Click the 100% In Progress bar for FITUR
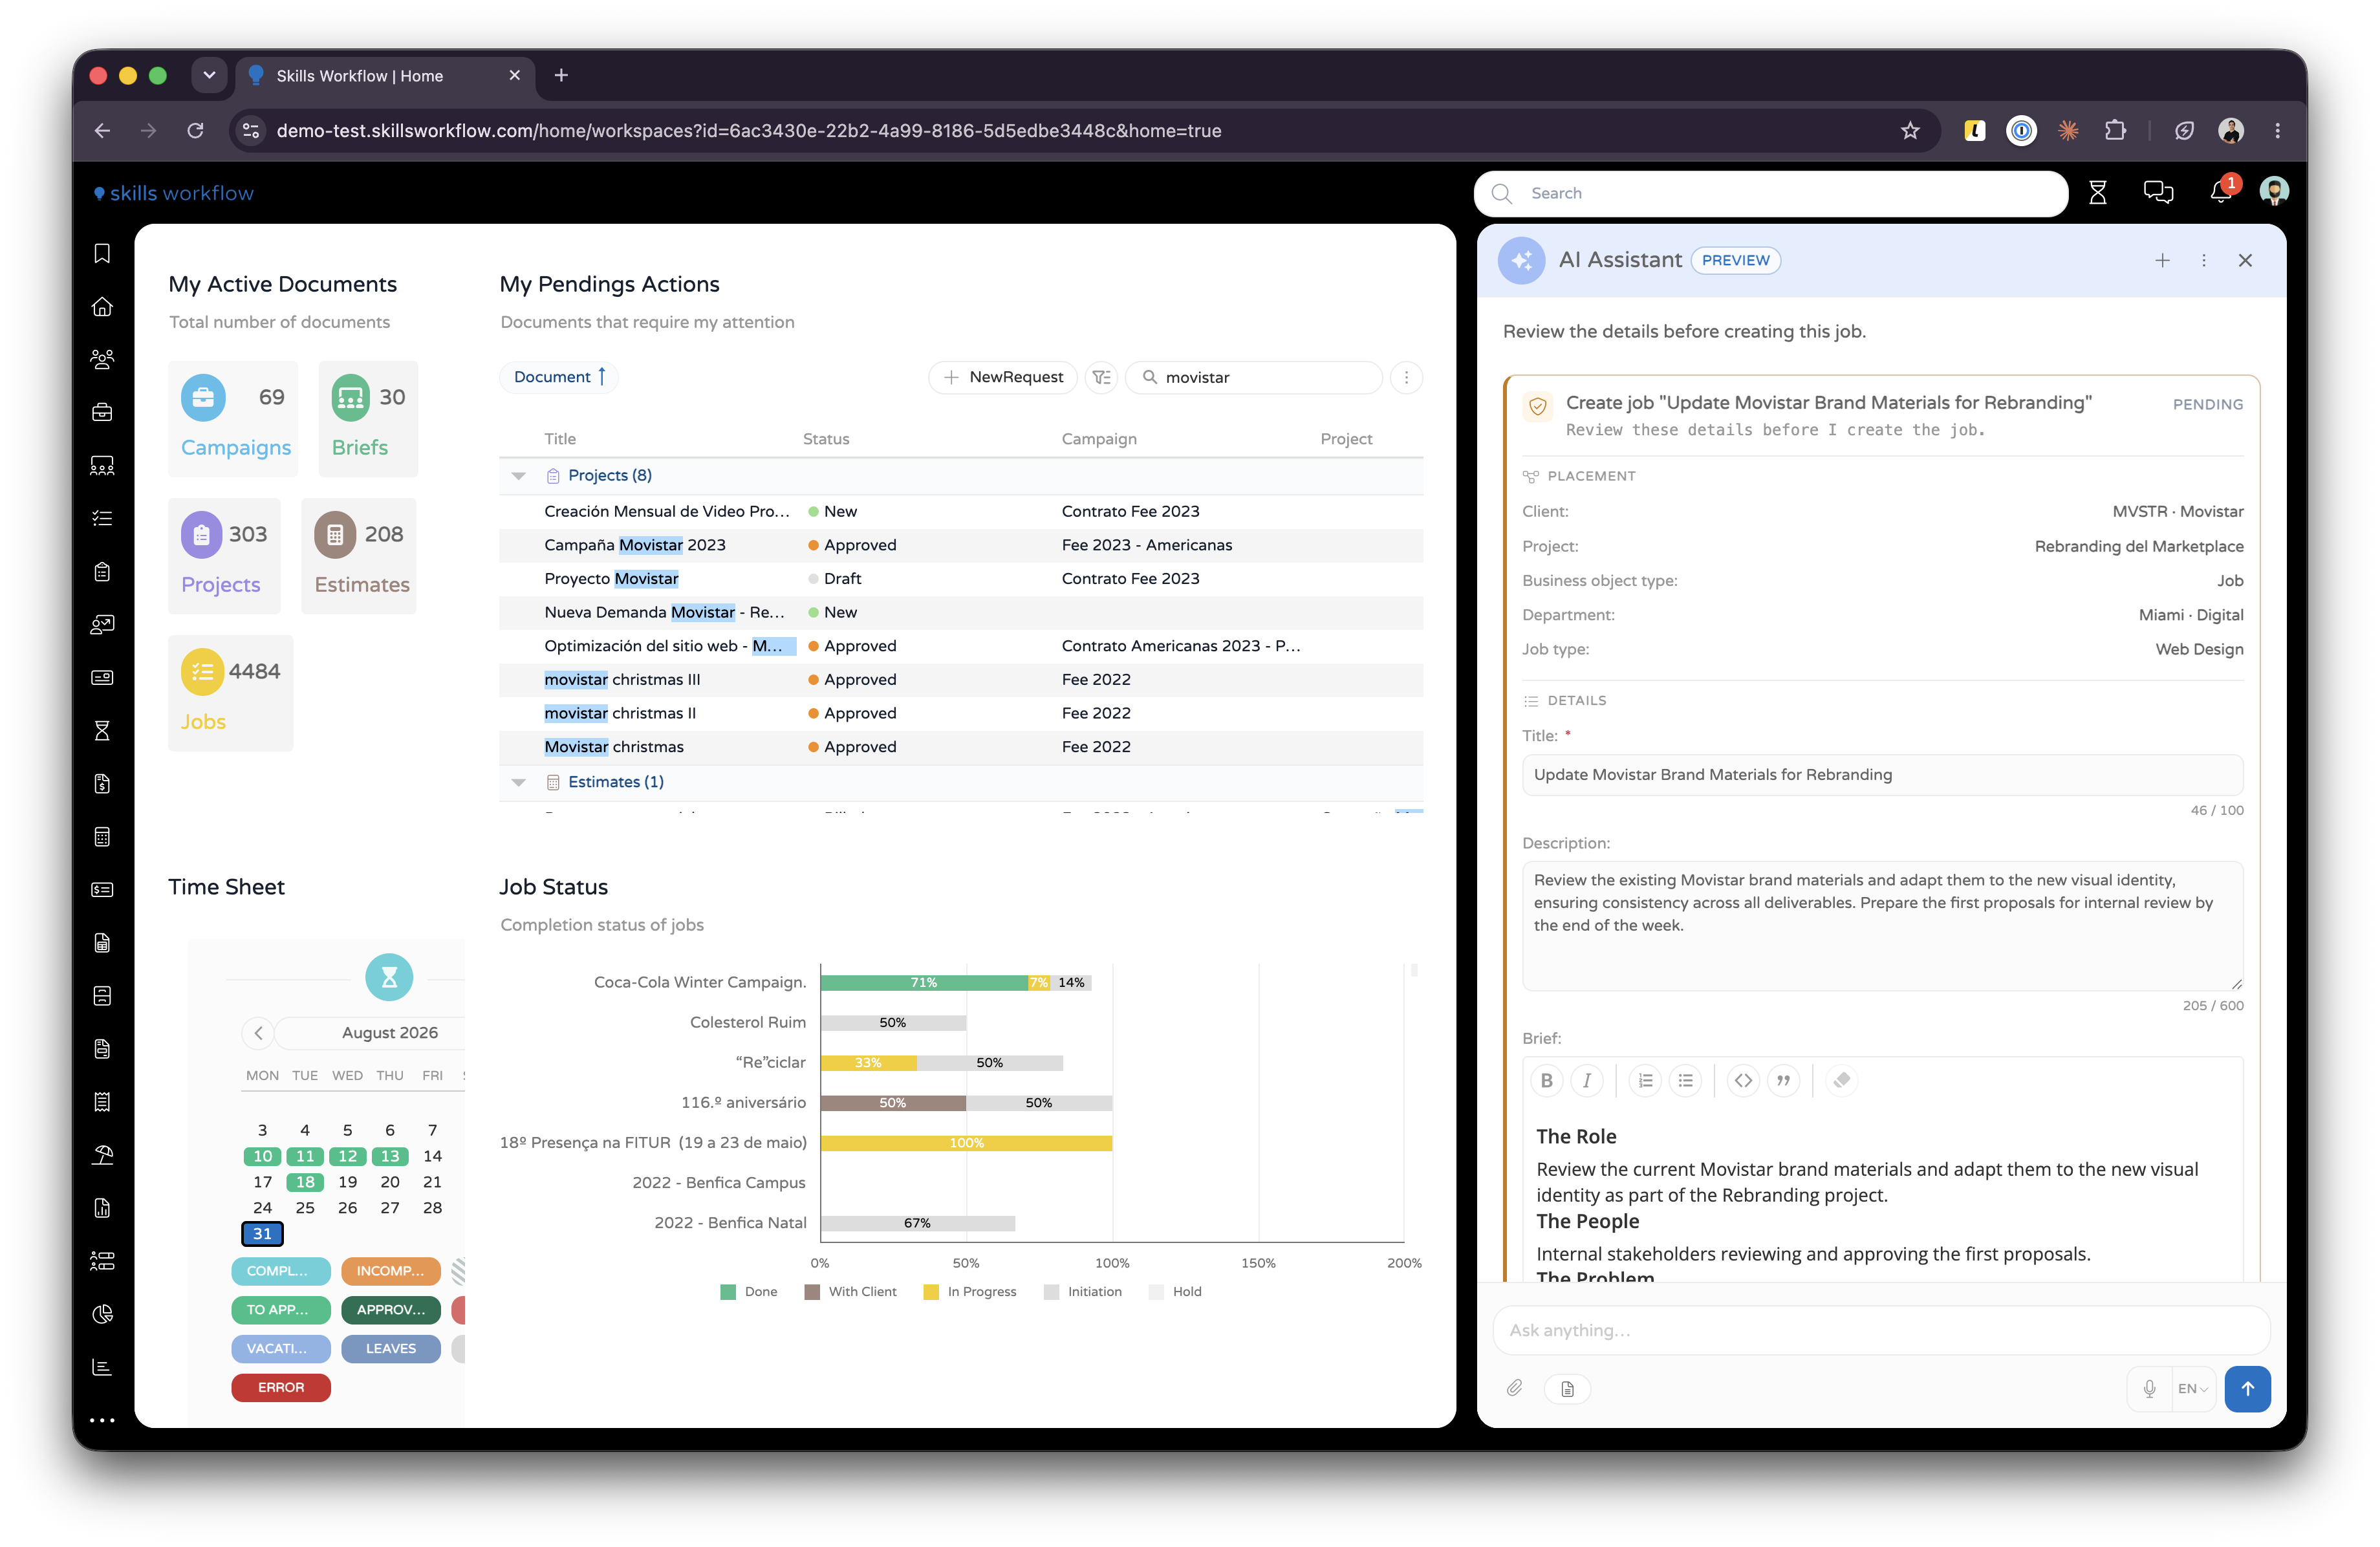The width and height of the screenshot is (2380, 1547). click(x=966, y=1143)
